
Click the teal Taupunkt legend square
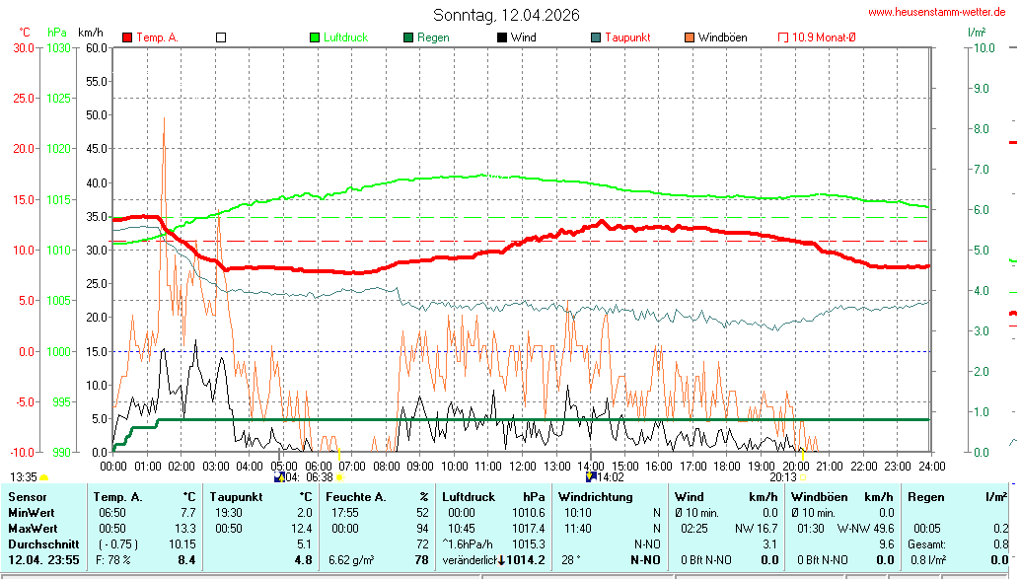pos(596,37)
